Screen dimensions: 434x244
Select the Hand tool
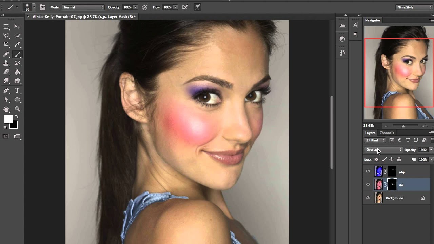[x=6, y=109]
